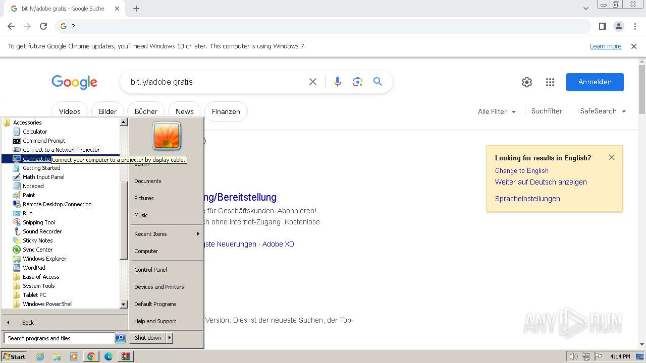This screenshot has width=646, height=363.
Task: Click the programs list scrollbar down arrow
Action: 123,305
